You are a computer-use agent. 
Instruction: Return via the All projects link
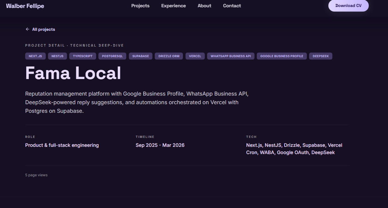(x=43, y=29)
